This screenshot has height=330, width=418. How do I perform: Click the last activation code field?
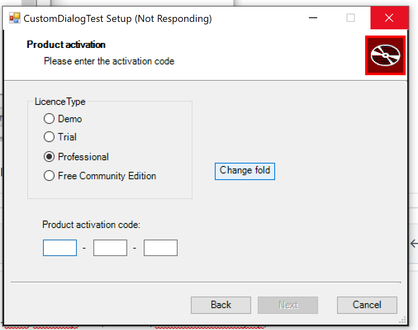point(160,248)
